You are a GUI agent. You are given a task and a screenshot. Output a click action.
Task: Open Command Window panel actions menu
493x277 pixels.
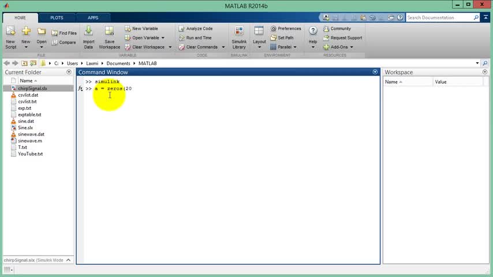pyautogui.click(x=375, y=72)
